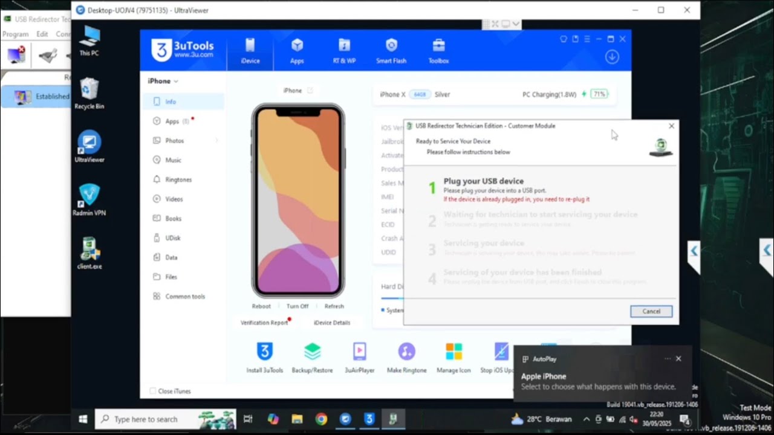Open Files in the sidebar
Image resolution: width=774 pixels, height=435 pixels.
[x=184, y=277]
